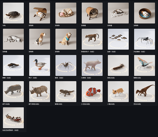Image resolution: width=158 pixels, height=137 pixels.
Task: Click the label '乌龟'
Action: 4,25
